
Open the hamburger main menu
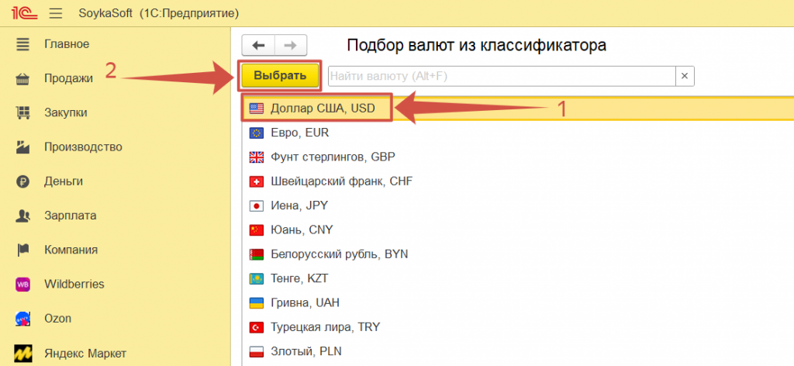pyautogui.click(x=55, y=13)
